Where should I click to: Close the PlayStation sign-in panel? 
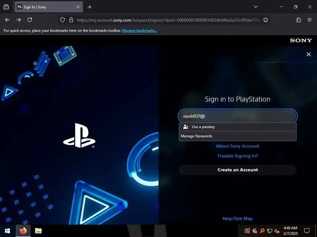309,54
